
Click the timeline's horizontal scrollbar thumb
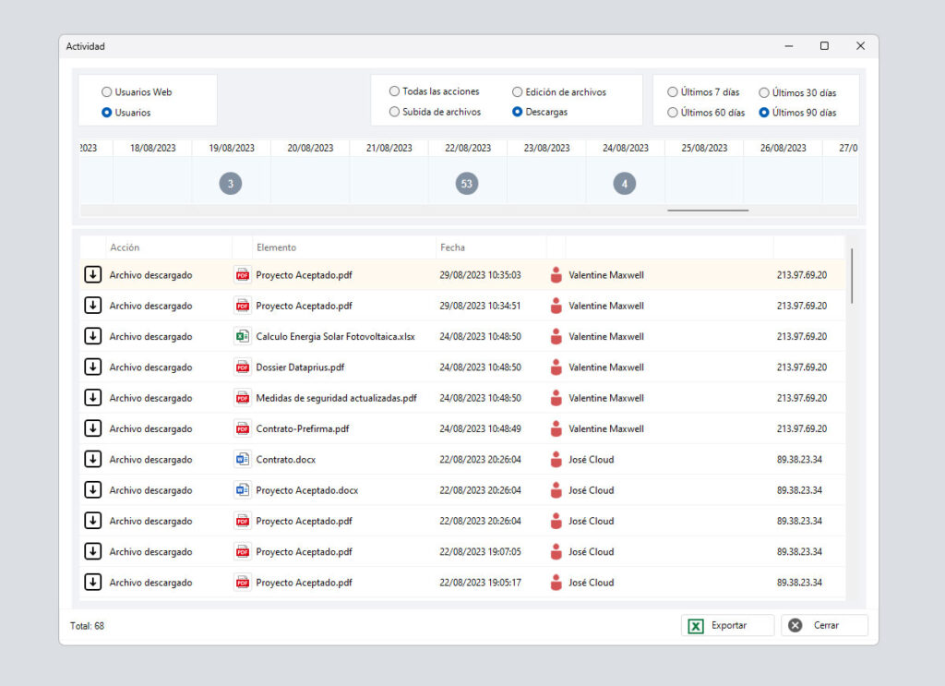coord(708,211)
